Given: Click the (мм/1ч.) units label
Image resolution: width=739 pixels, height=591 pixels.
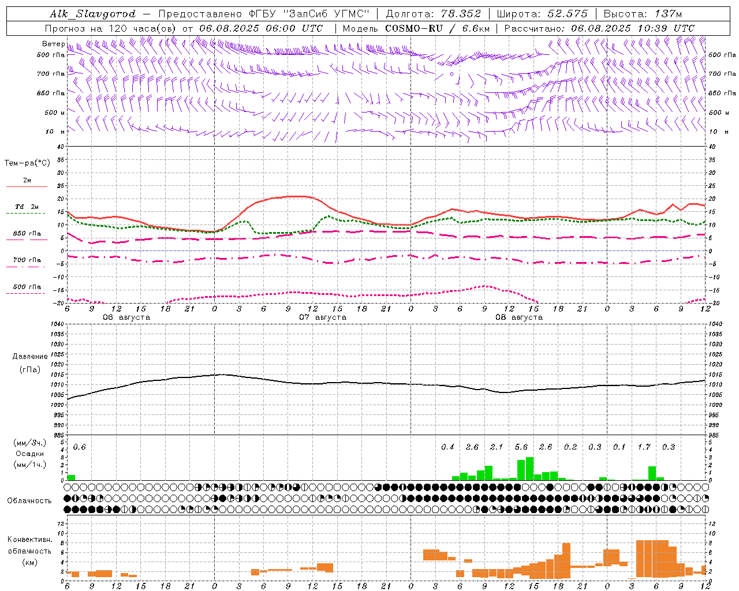Looking at the screenshot, I should pyautogui.click(x=30, y=465).
